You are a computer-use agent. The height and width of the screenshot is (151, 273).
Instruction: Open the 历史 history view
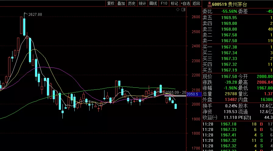point(132,3)
